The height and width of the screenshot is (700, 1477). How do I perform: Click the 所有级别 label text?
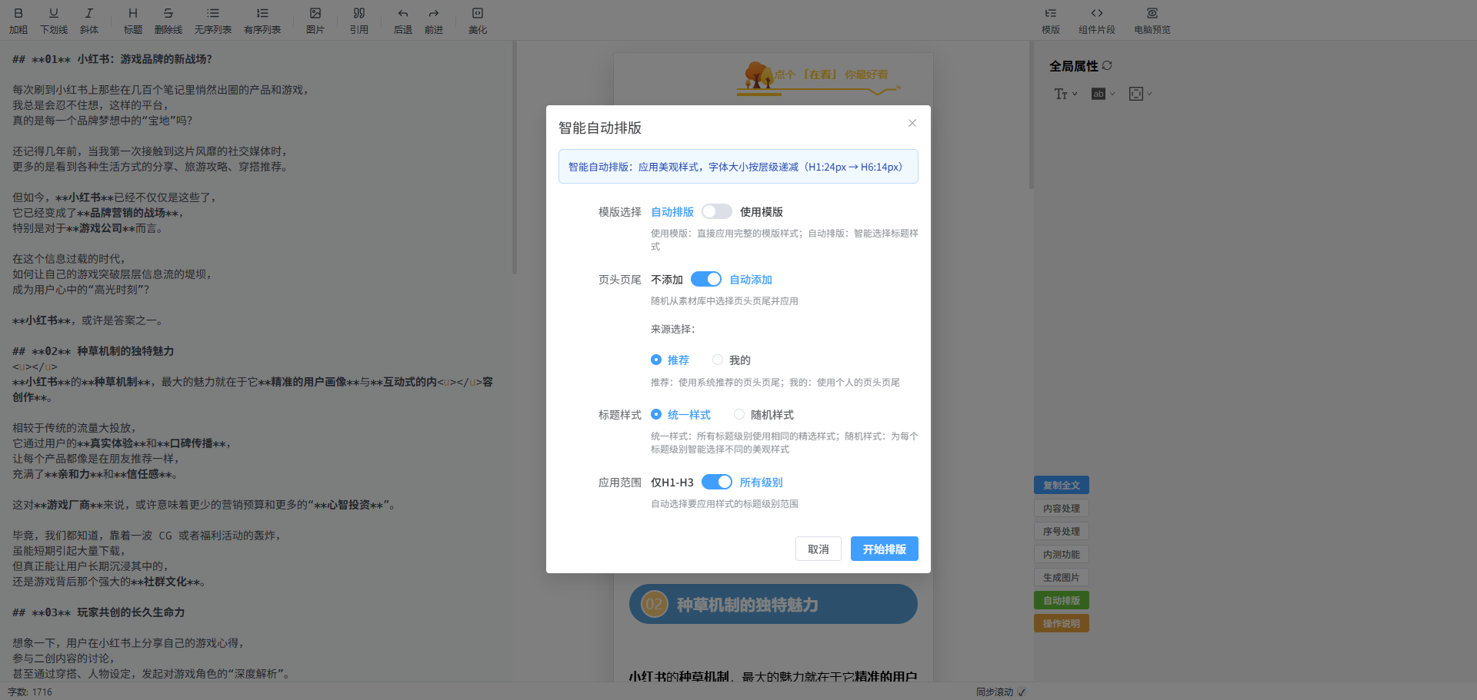tap(762, 483)
